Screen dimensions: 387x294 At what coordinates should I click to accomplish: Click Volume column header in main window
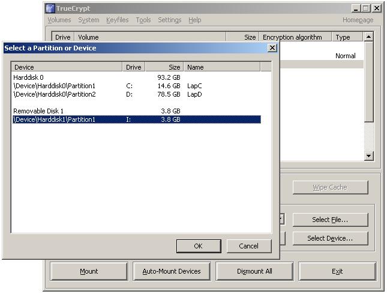pyautogui.click(x=150, y=37)
